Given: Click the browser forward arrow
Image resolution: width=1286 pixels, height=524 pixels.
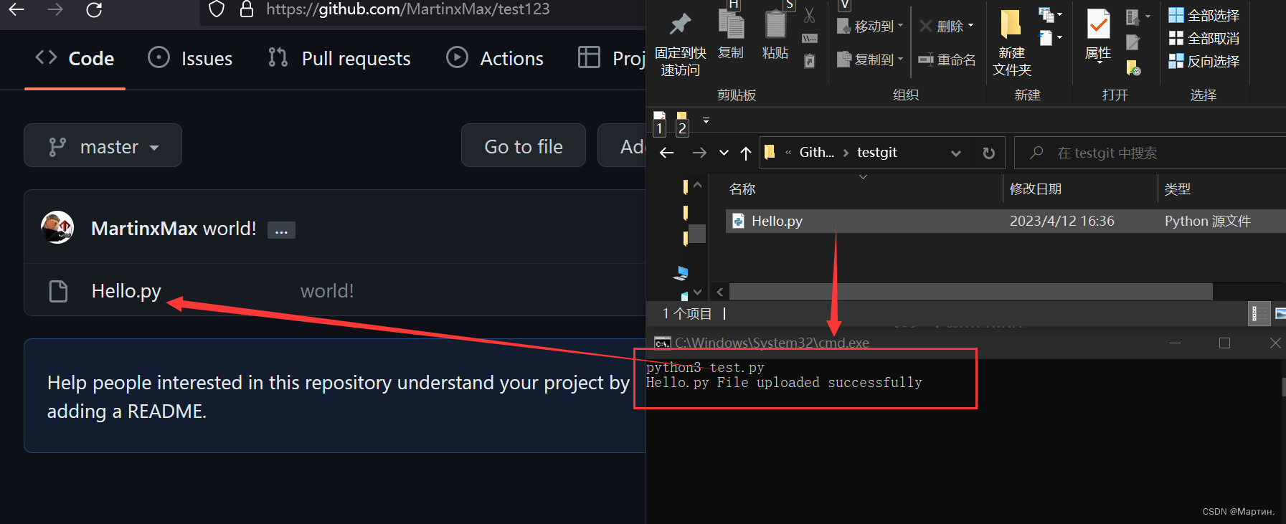Looking at the screenshot, I should click(55, 9).
